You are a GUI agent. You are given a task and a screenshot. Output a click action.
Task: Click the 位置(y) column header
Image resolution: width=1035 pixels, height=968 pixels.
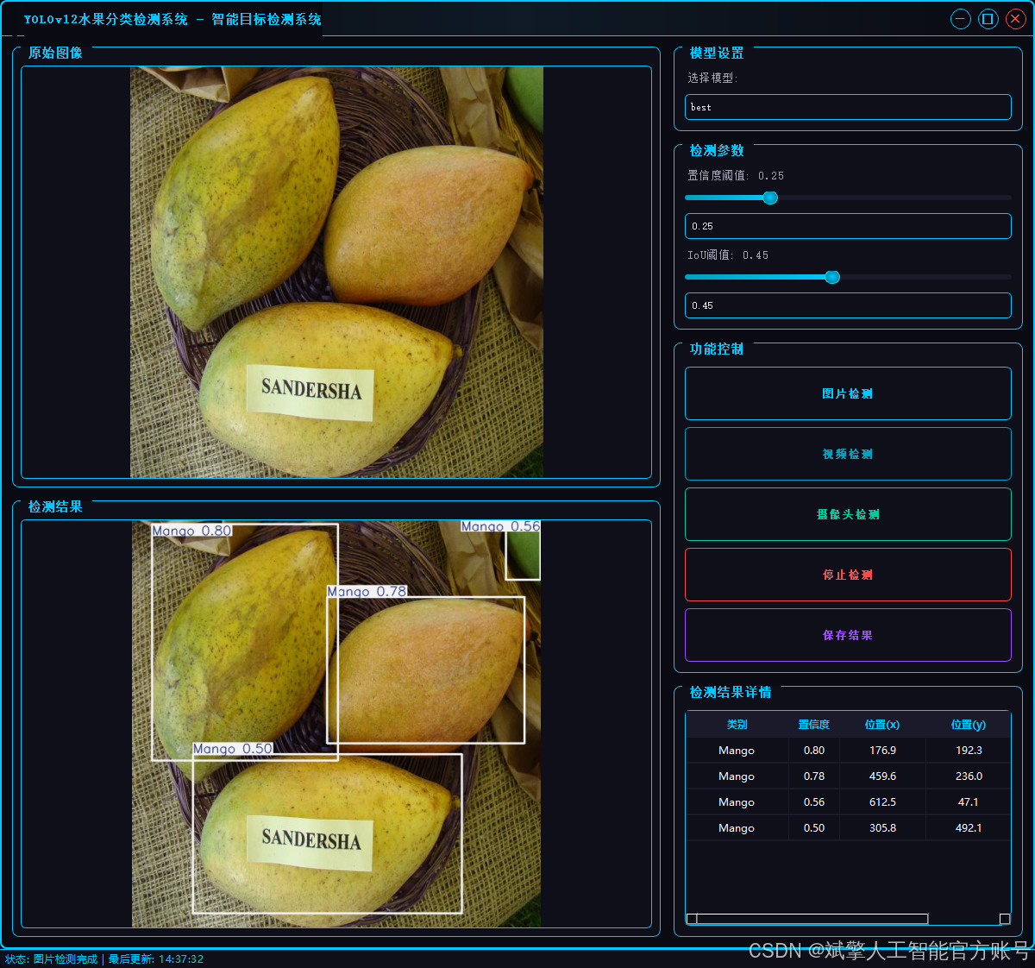pos(968,725)
